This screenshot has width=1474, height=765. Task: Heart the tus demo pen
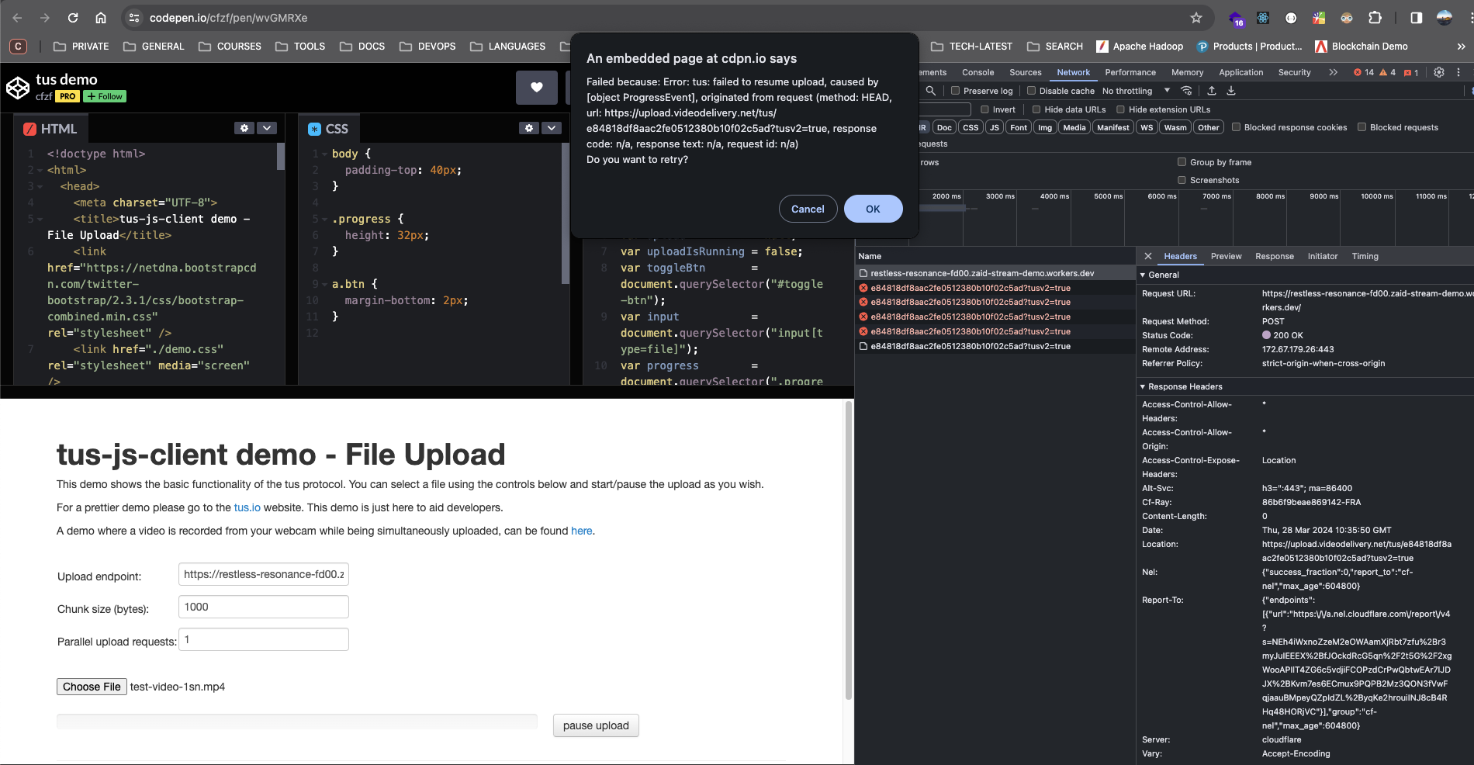[x=536, y=88]
